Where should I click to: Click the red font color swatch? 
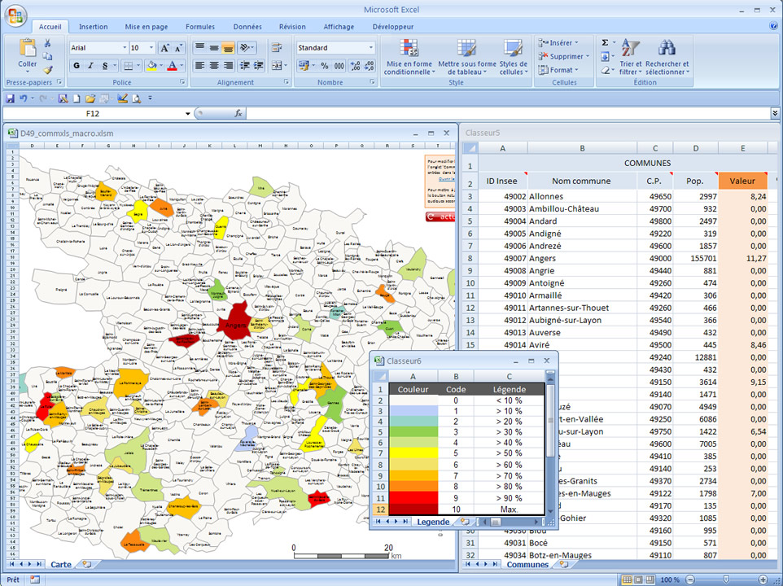pos(173,65)
